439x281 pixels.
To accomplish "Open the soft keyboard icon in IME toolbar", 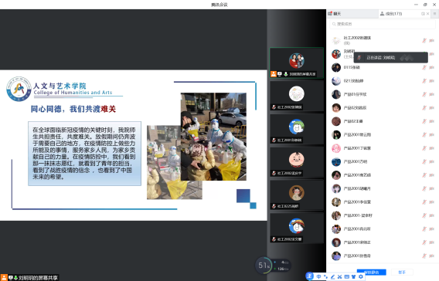I will pyautogui.click(x=346, y=277).
